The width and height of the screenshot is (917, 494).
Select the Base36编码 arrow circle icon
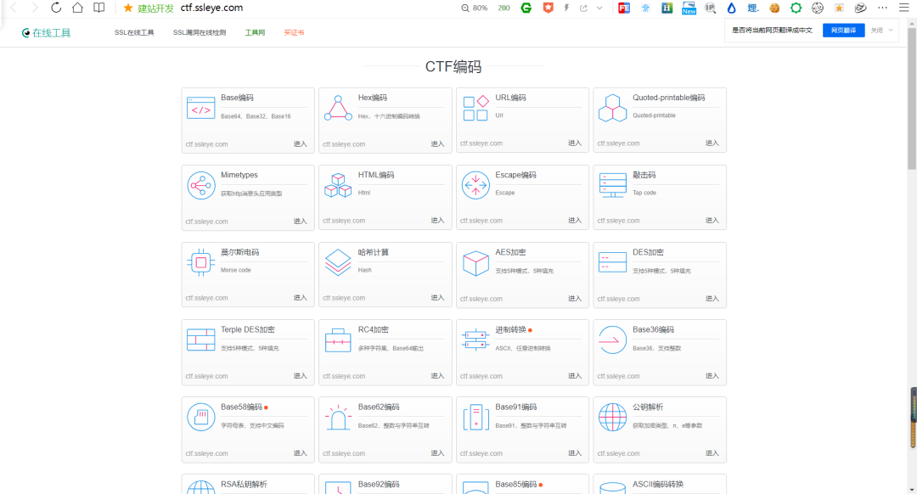click(612, 340)
